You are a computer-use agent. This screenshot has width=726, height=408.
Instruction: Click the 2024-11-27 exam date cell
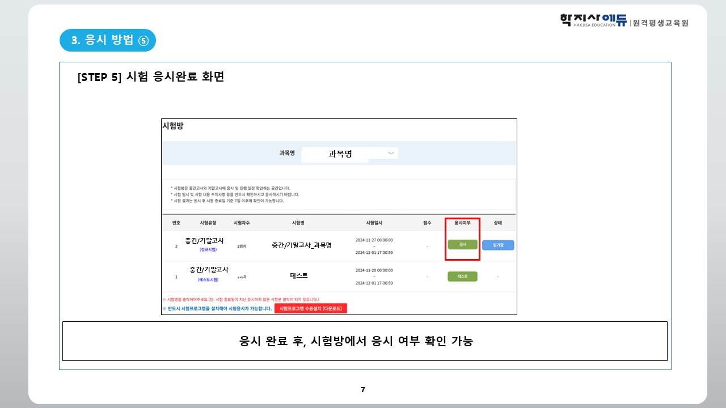[374, 240]
